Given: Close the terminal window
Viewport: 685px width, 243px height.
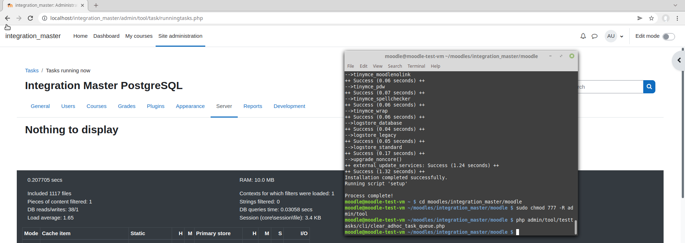Looking at the screenshot, I should click(x=572, y=56).
